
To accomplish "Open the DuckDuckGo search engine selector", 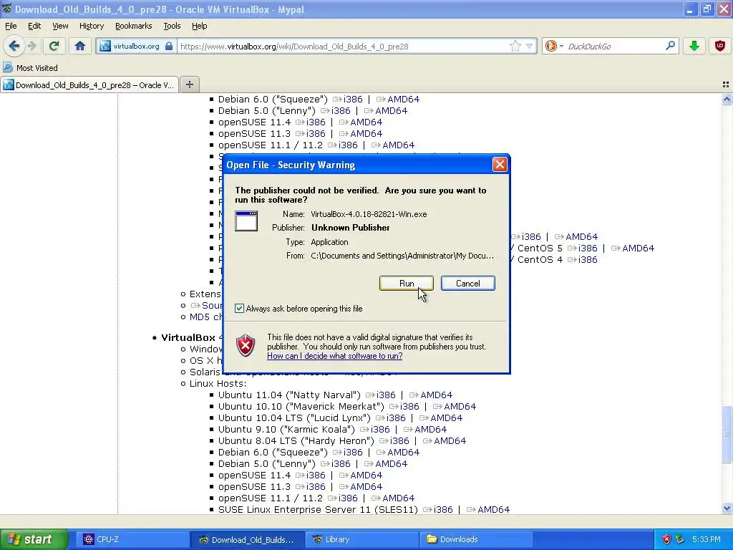I will tap(554, 46).
